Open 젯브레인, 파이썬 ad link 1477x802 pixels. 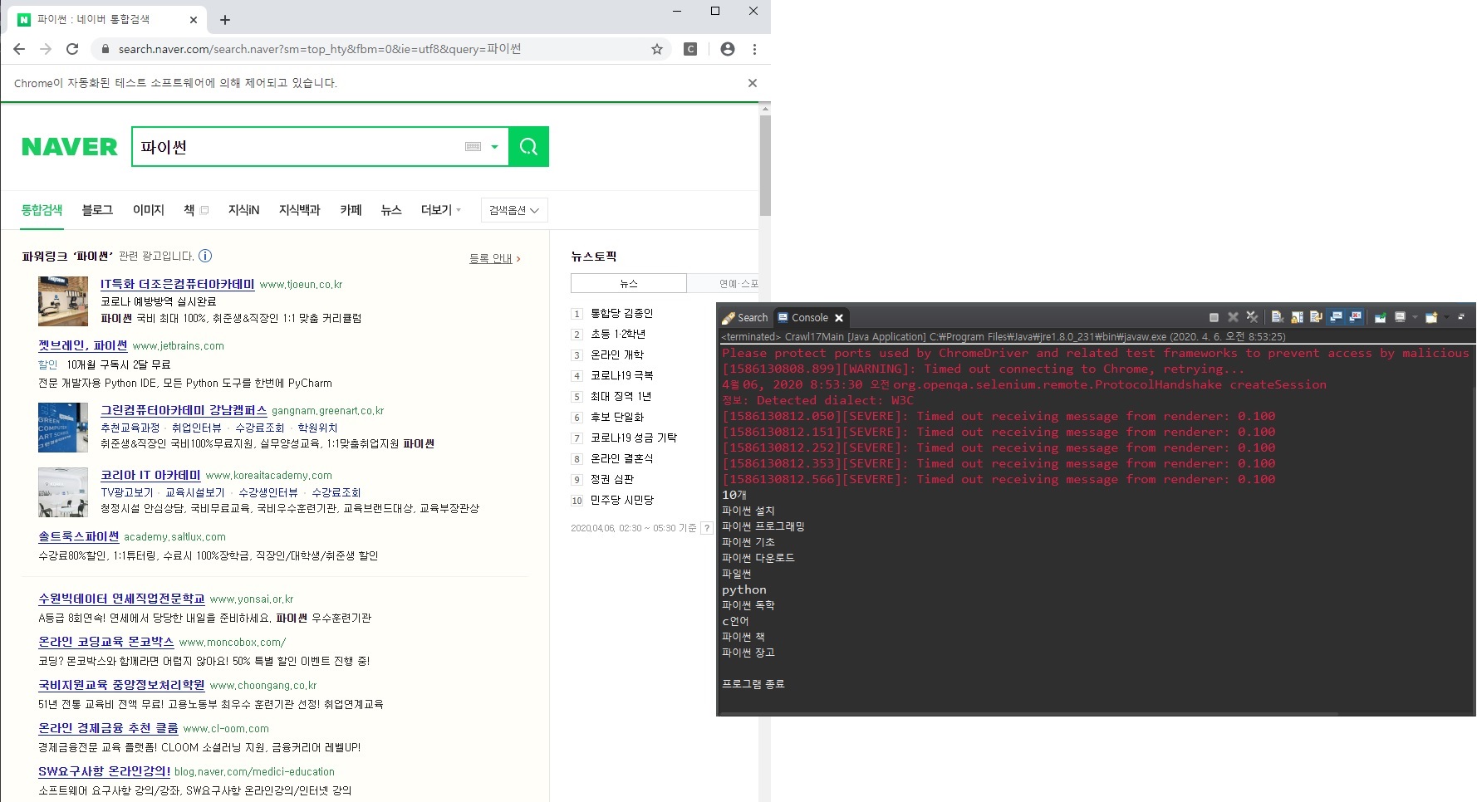(x=83, y=345)
